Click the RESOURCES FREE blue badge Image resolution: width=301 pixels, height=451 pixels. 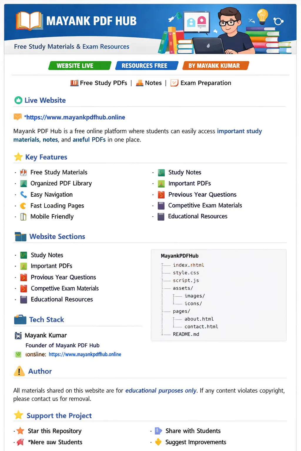[147, 65]
